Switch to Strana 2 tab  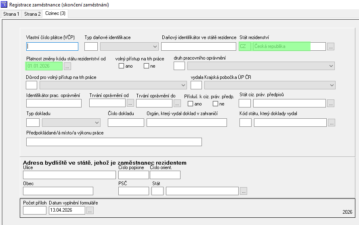coord(32,14)
